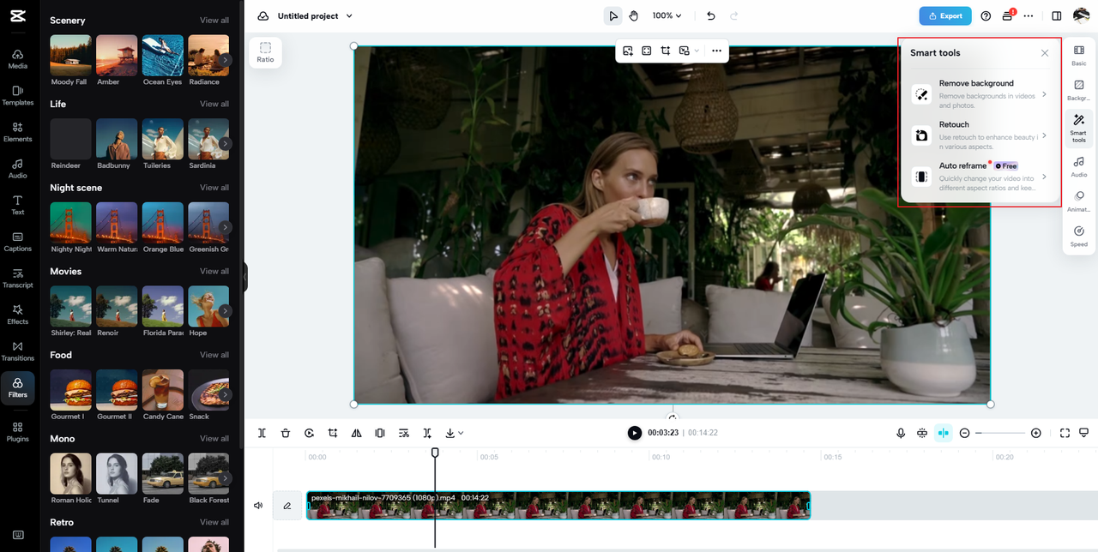Click the crop icon in floating video toolbar

pos(666,51)
